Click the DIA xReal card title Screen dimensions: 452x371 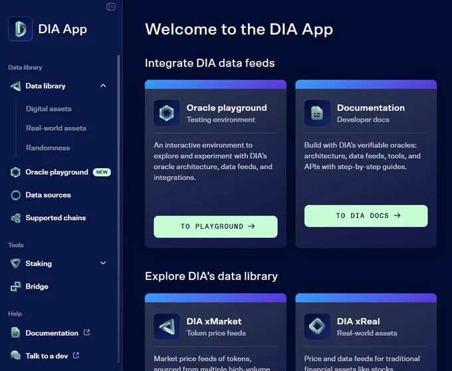coord(358,321)
